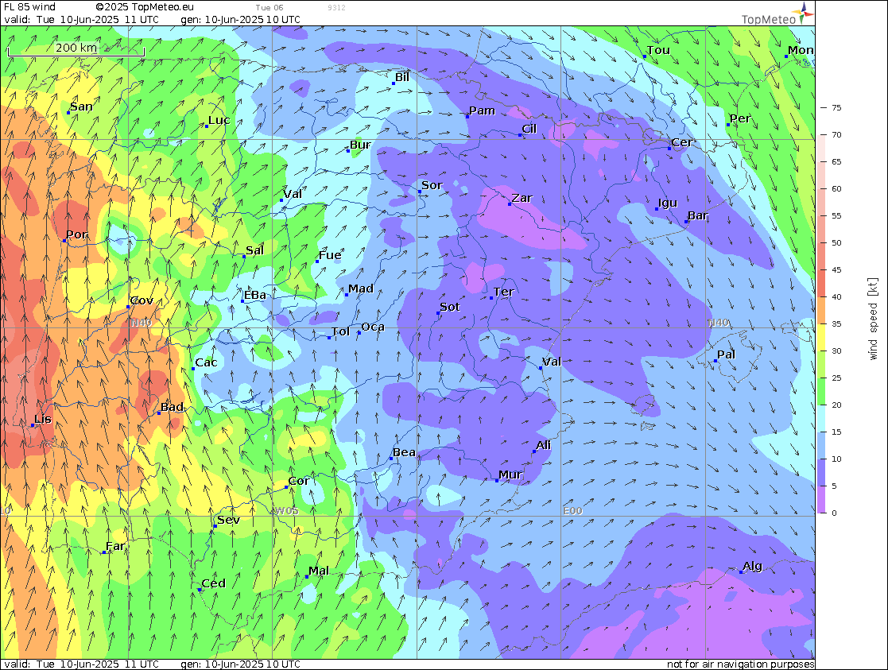Click the "Bur" city label
Viewport: 888px width, 670px height.
[360, 145]
